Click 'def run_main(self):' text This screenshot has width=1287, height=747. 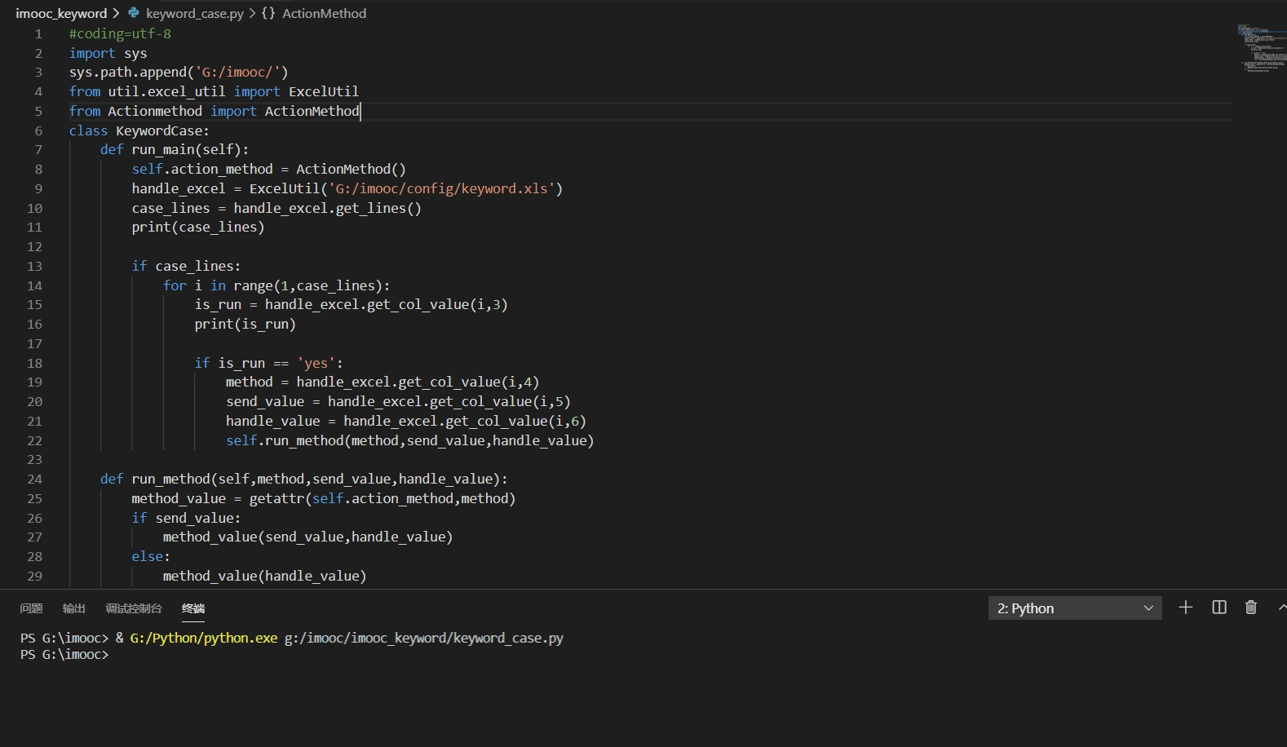175,149
